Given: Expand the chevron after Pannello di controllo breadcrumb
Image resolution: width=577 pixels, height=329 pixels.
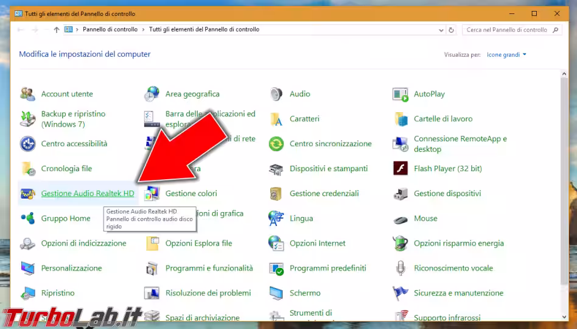Looking at the screenshot, I should click(143, 30).
